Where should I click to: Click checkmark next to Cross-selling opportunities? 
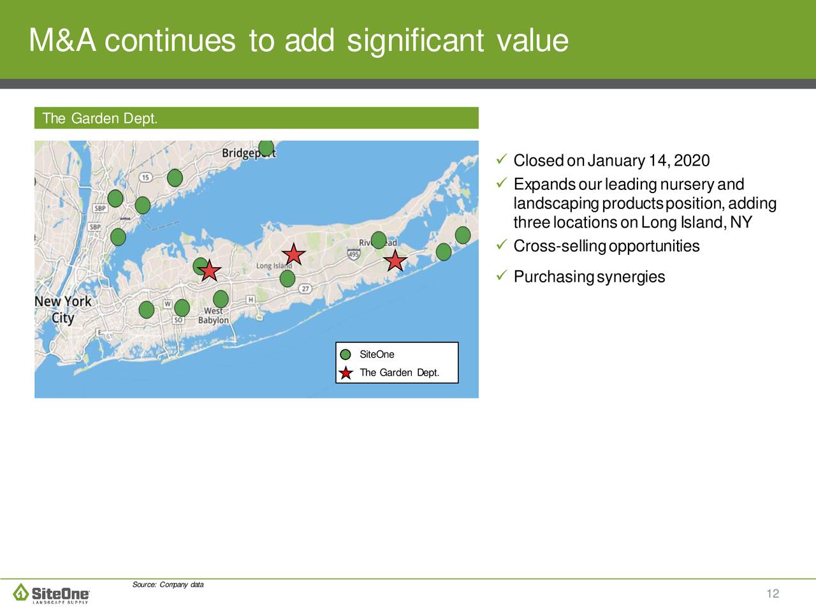[500, 245]
